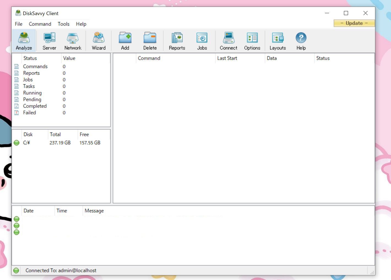Viewport: 391px width, 280px height.
Task: Open the Options toolbar icon
Action: click(x=252, y=41)
